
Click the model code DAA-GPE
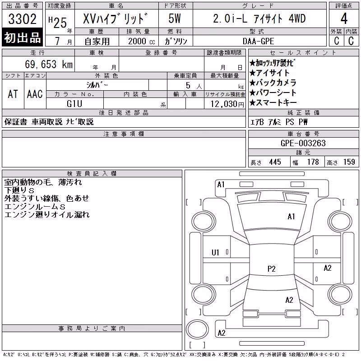tap(258, 41)
